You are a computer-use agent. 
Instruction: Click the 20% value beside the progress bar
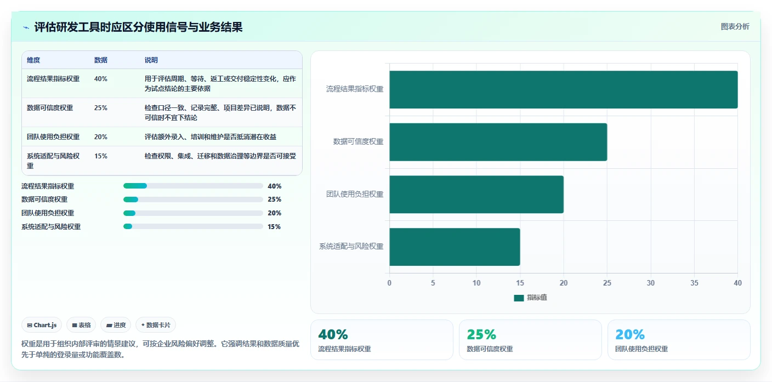(274, 213)
